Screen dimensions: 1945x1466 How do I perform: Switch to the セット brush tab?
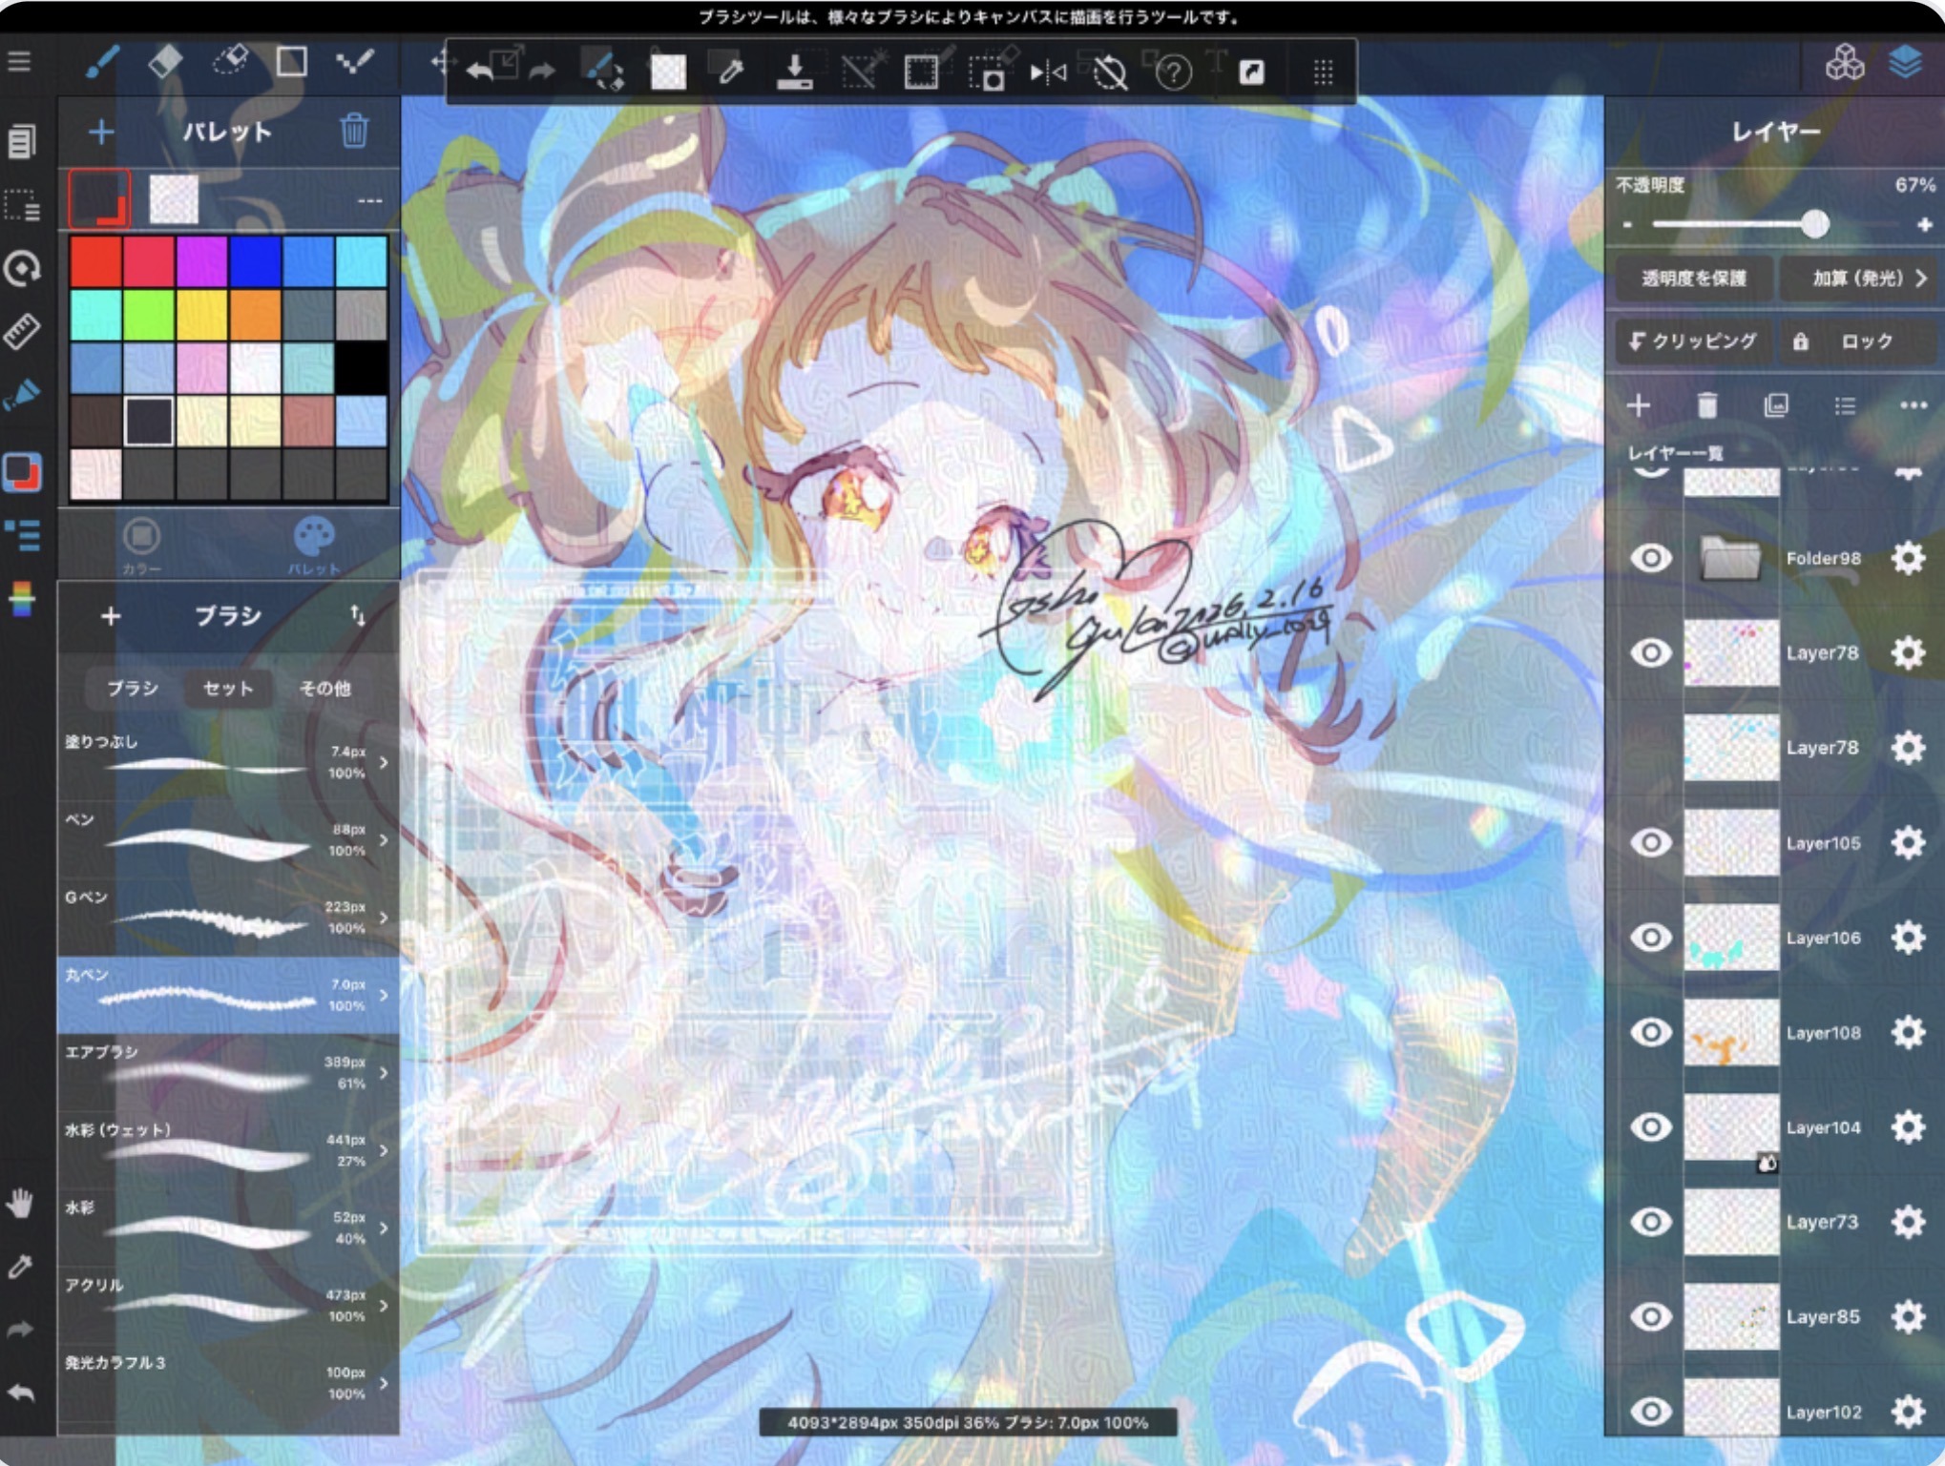(228, 688)
